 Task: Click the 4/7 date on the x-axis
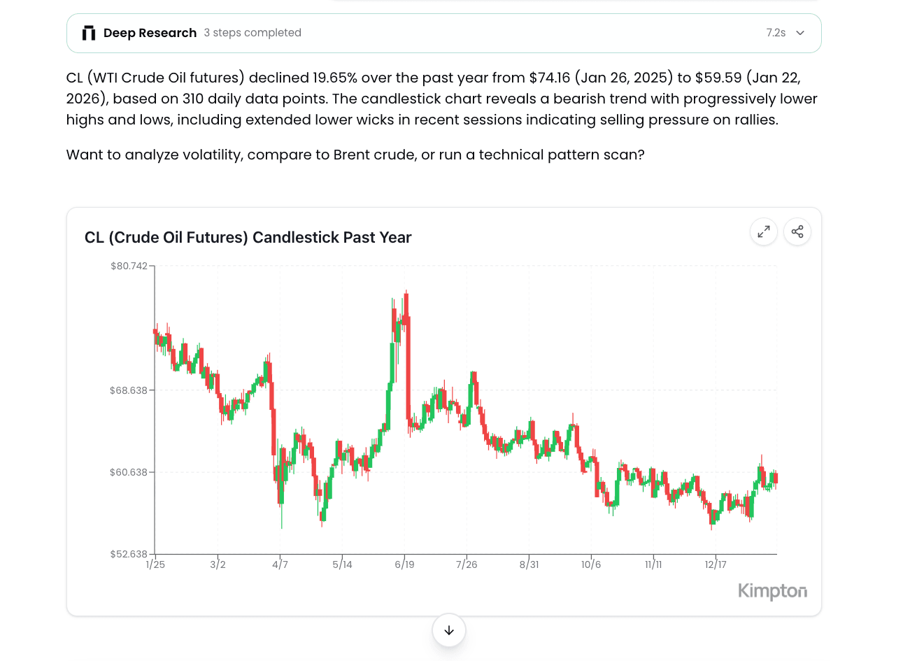click(x=280, y=564)
